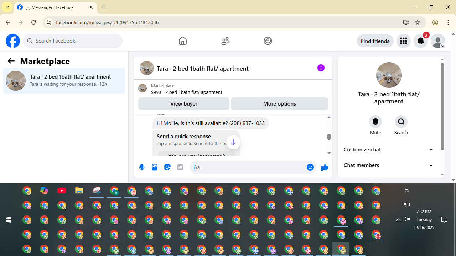Screen dimensions: 456x256
Task: Show hidden system tray icons
Action: 398,220
